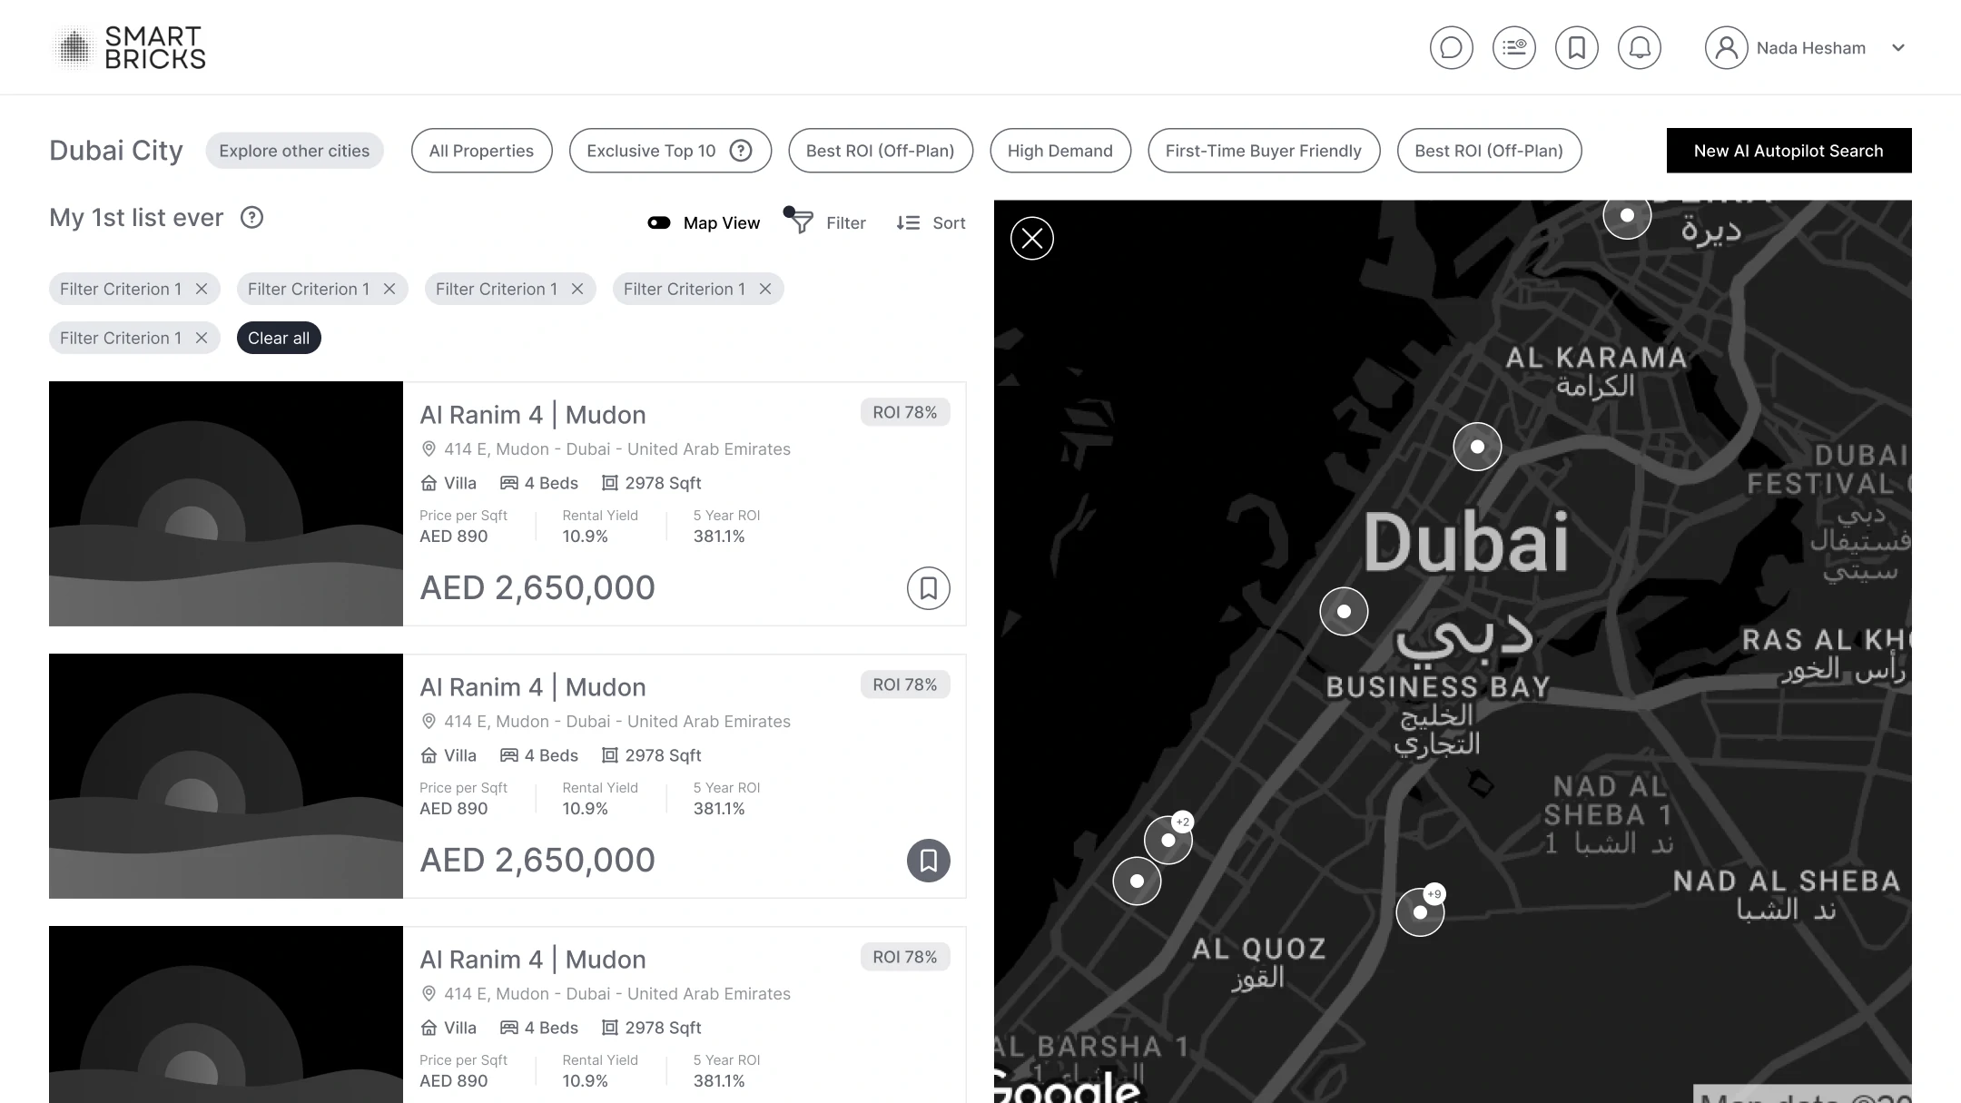Click the help icon beside Exclusive Top 10

(741, 151)
